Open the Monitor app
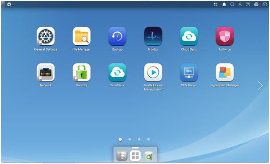This screenshot has width=270, height=164. (153, 36)
